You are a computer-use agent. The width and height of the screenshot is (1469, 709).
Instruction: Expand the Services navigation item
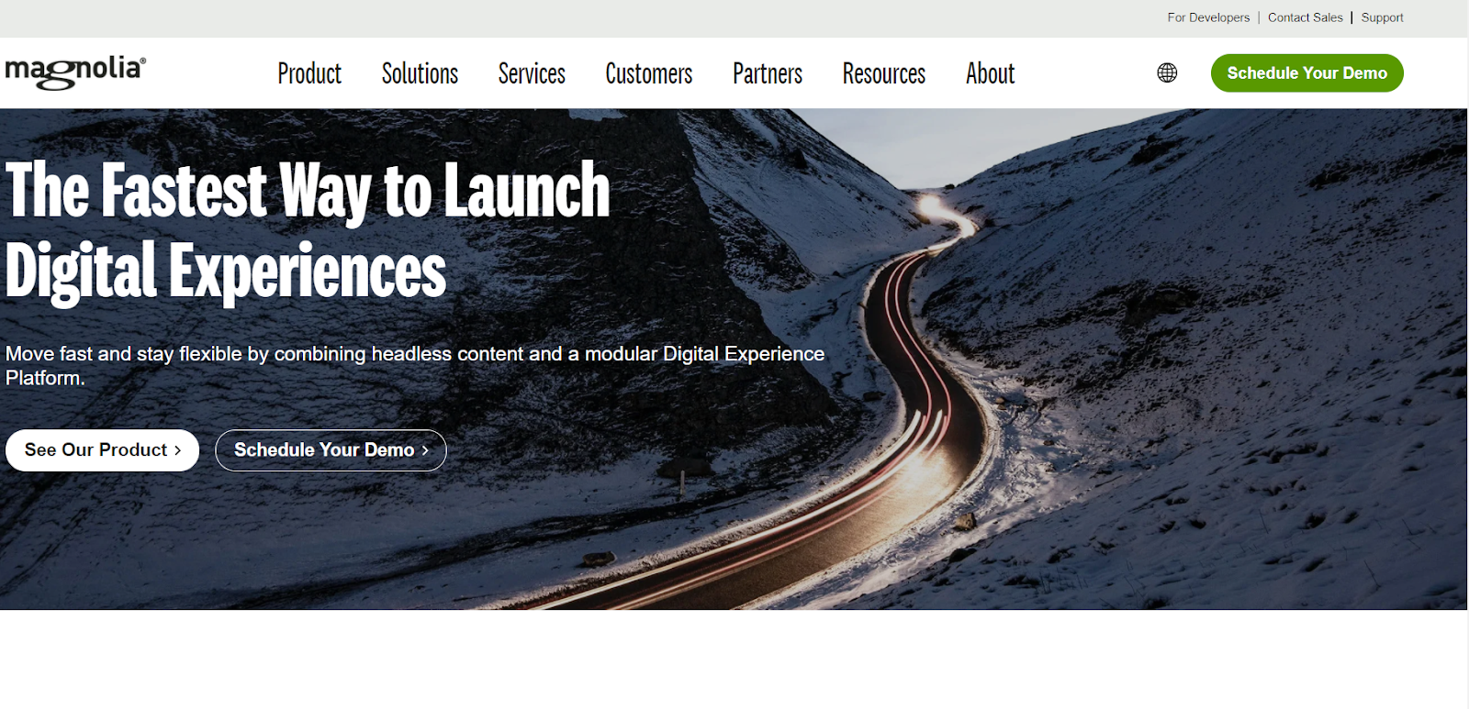[x=532, y=73]
